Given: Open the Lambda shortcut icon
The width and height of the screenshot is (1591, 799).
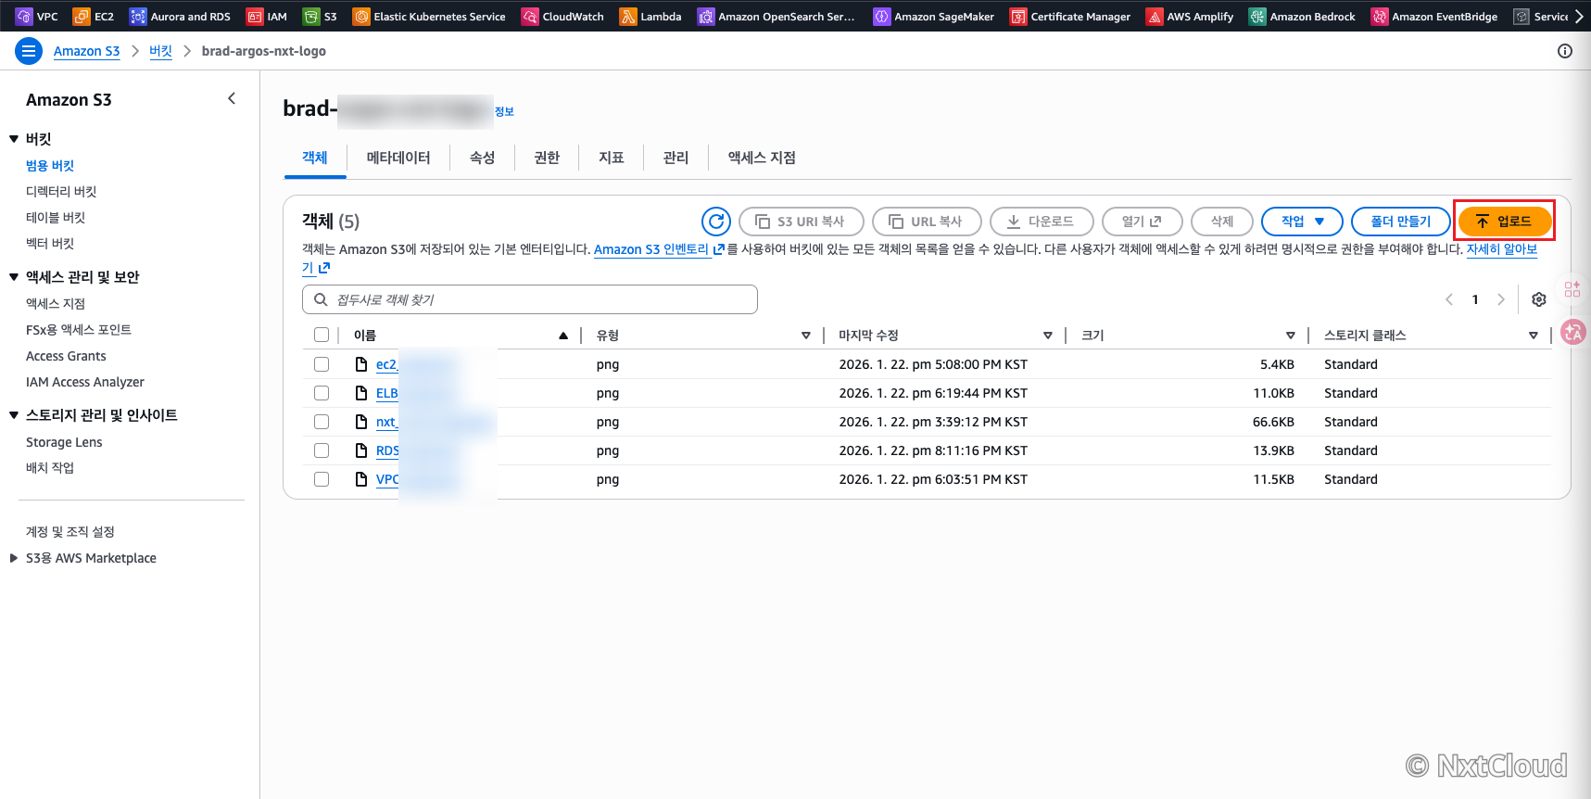Looking at the screenshot, I should point(628,16).
